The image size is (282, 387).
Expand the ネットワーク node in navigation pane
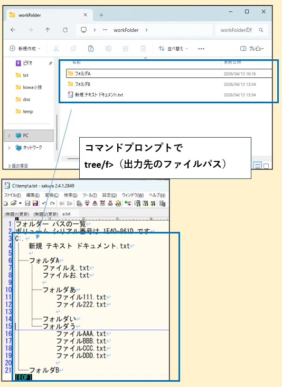(10, 148)
